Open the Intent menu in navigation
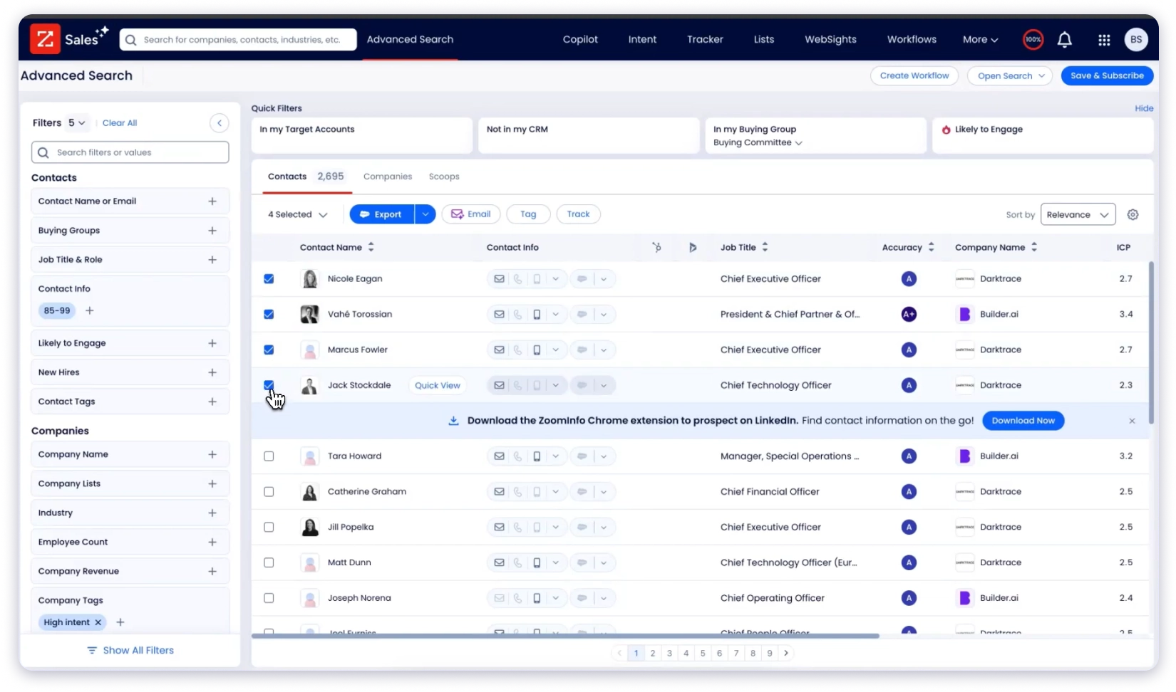The height and width of the screenshot is (692, 1176). coord(641,40)
